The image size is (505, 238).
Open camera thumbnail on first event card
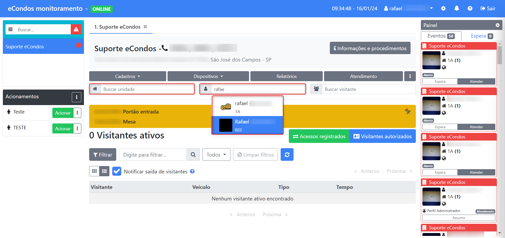click(x=431, y=60)
